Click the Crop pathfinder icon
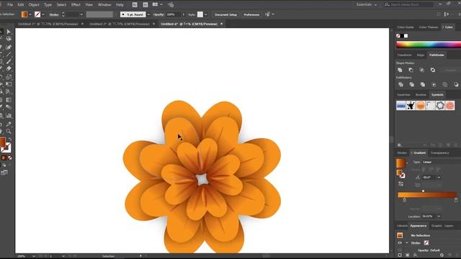The width and height of the screenshot is (461, 259). (434, 85)
